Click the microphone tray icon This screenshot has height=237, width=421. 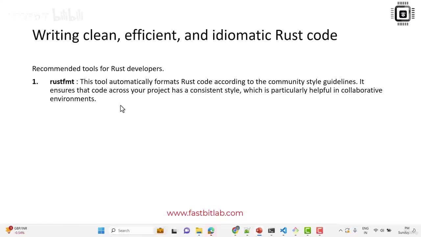tap(355, 230)
